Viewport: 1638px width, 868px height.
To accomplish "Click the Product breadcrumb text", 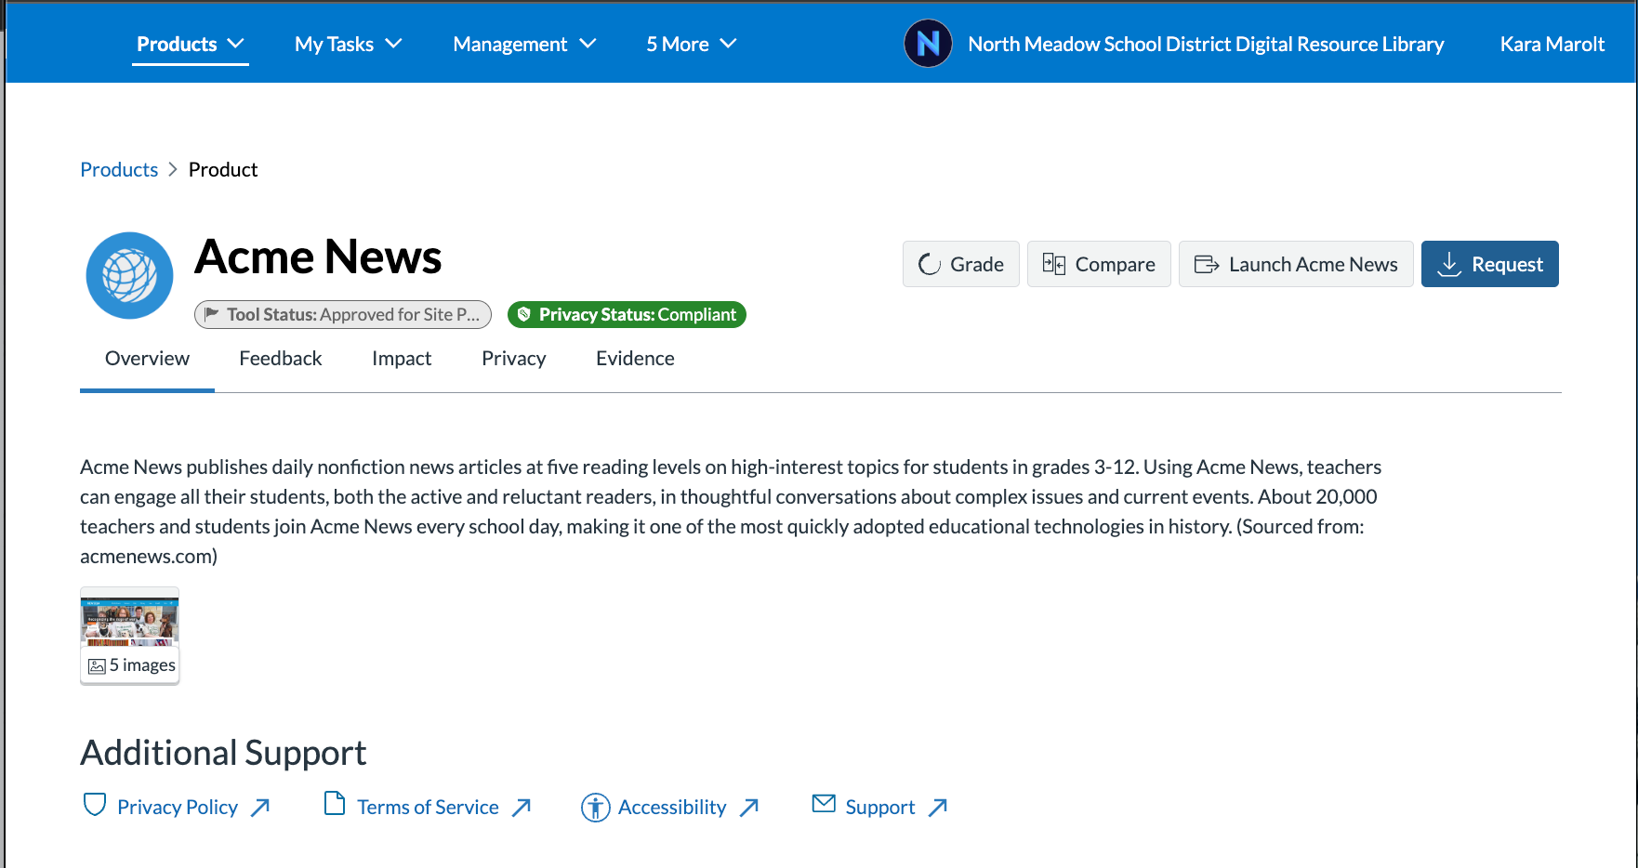I will tap(223, 169).
